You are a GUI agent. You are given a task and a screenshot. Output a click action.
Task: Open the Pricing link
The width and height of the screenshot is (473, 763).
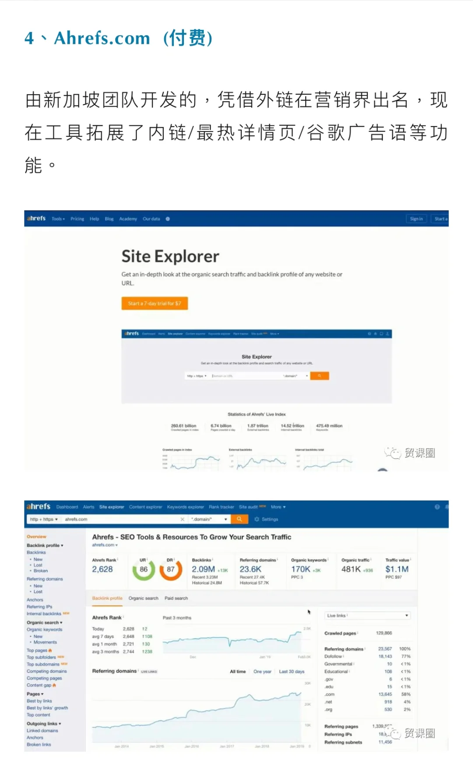pos(77,219)
